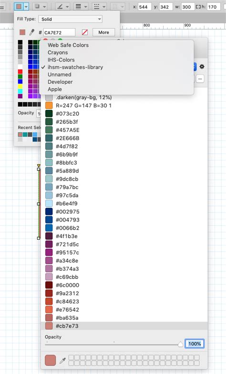Select swatch #073c20
This screenshot has width=226, height=374.
tap(124, 114)
